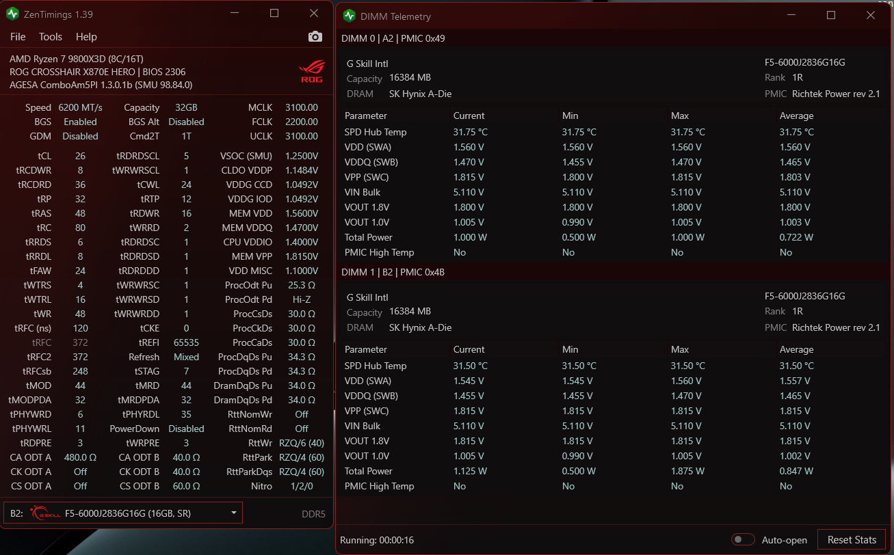894x555 pixels.
Task: Click the "ROG CROSSHAIR X870E HERO | BIOS 2306" line
Action: [98, 72]
